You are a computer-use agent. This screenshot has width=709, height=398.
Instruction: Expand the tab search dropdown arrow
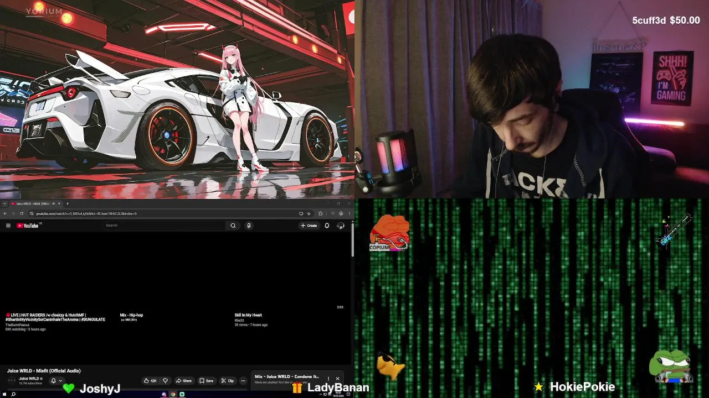click(4, 203)
